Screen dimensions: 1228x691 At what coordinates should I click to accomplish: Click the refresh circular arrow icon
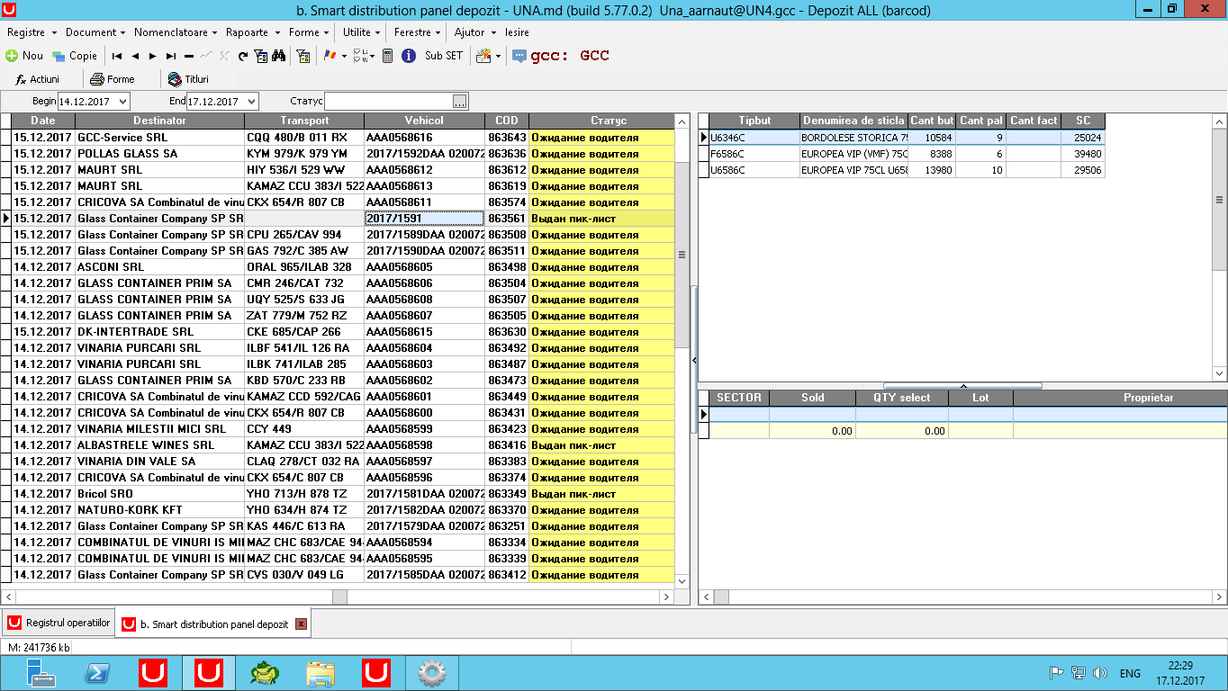pyautogui.click(x=243, y=56)
